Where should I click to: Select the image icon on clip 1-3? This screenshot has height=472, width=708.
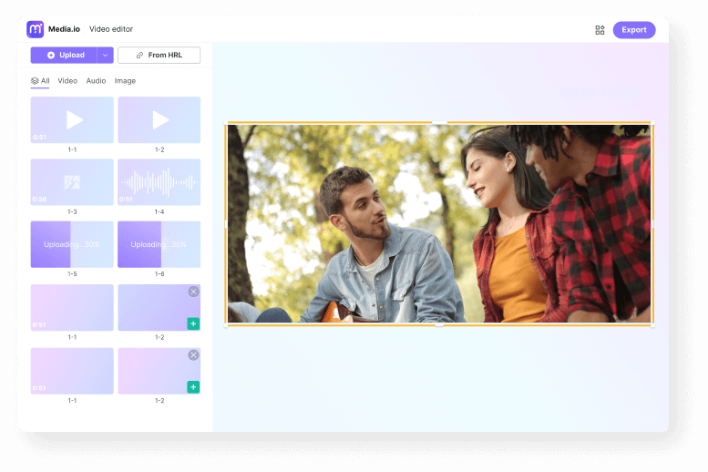tap(72, 182)
